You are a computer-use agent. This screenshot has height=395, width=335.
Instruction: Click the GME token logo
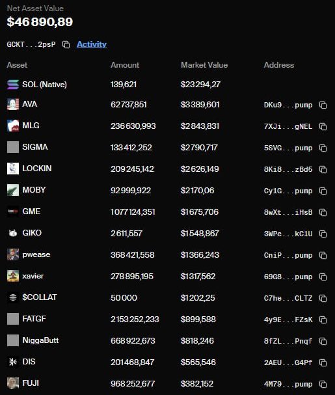pos(13,211)
